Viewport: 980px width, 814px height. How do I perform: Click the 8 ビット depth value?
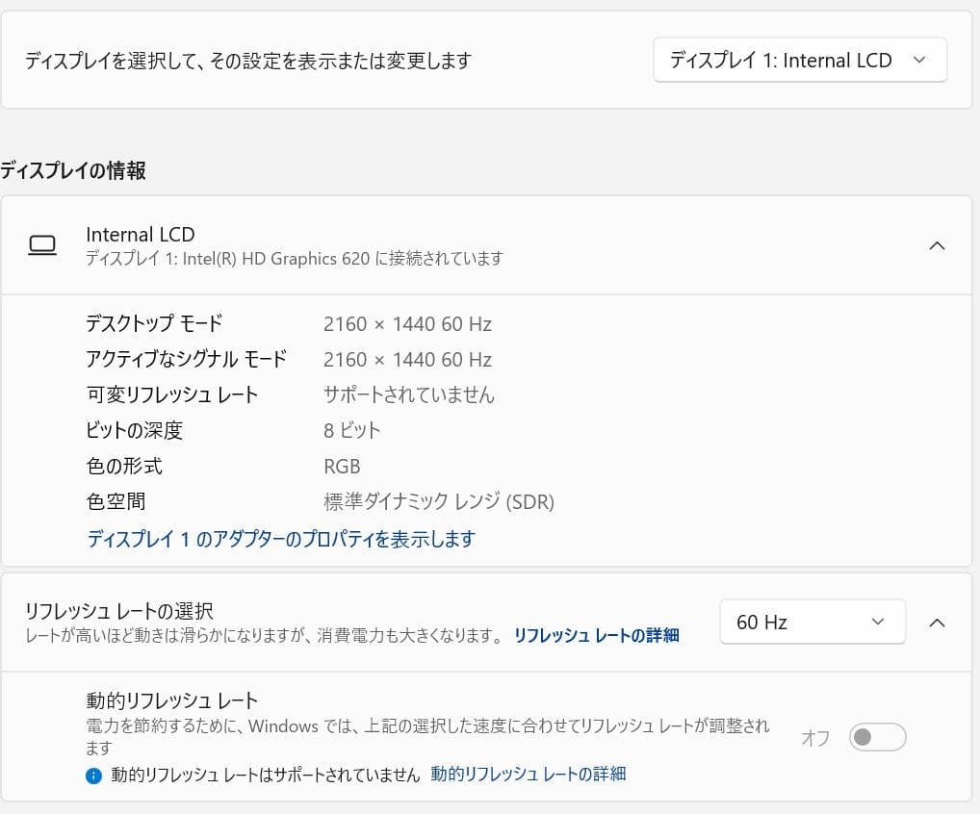click(x=351, y=430)
